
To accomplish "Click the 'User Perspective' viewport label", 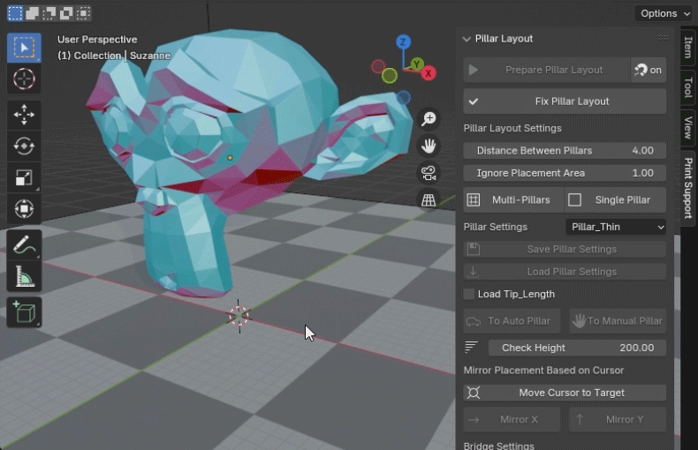I will 97,40.
